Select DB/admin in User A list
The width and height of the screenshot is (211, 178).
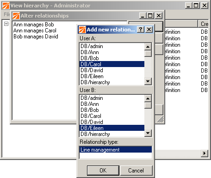112,46
